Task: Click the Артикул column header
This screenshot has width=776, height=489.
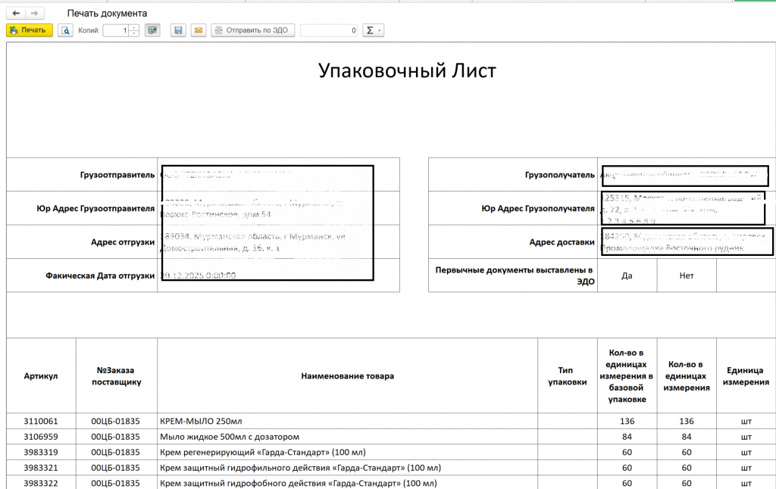Action: click(x=41, y=375)
